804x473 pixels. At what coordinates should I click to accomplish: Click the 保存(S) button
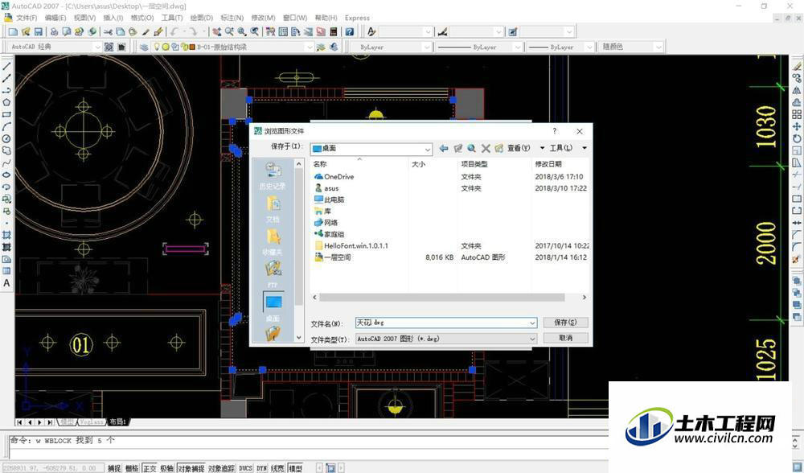coord(565,323)
